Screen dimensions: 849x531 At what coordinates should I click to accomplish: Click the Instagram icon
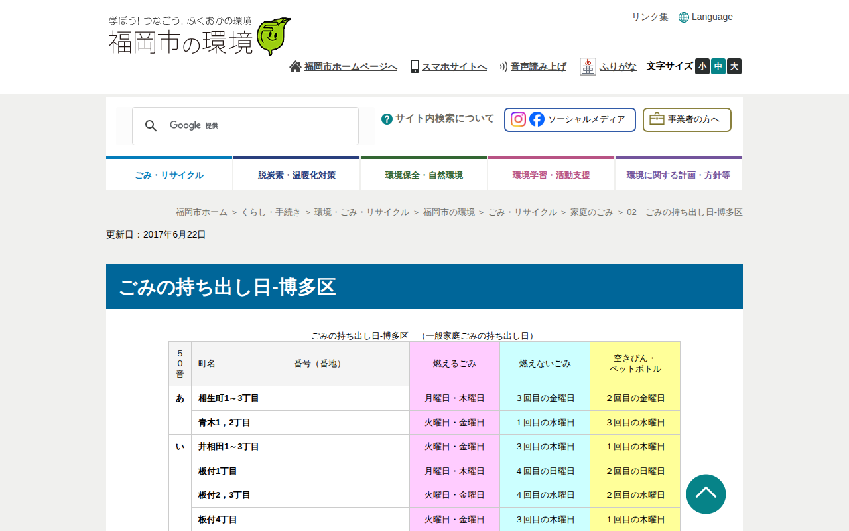519,119
